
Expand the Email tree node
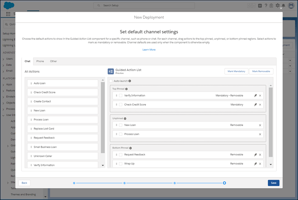[3, 71]
